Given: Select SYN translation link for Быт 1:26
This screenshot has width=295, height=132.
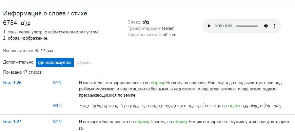Looking at the screenshot, I should 57,83.
